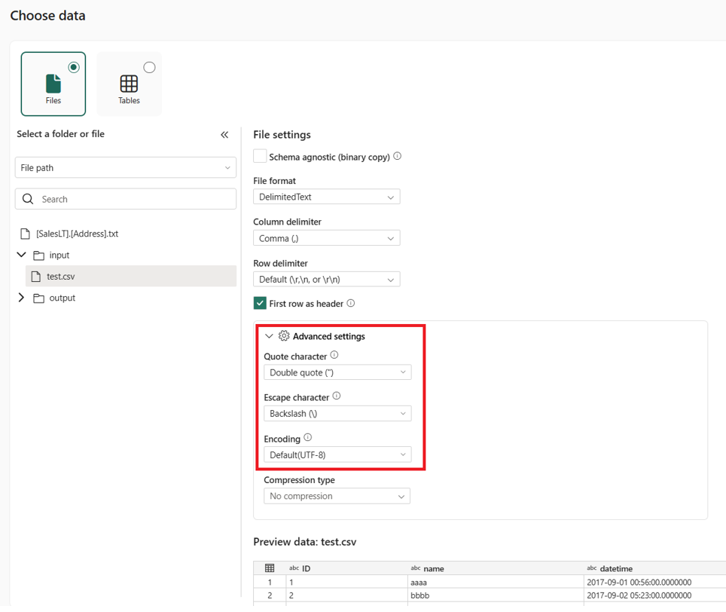The image size is (726, 612).
Task: Uncheck First row as header
Action: 260,302
